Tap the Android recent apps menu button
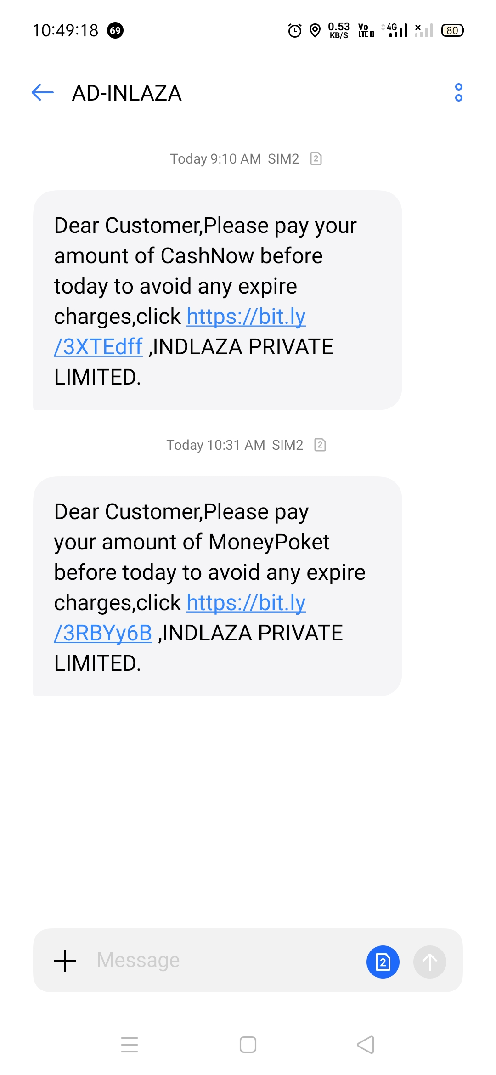Image resolution: width=496 pixels, height=1075 pixels. point(130,1045)
